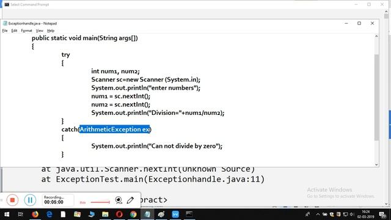The image size is (391, 220).
Task: Click the highlighted 'ArithmeticException ex' text
Action: (x=114, y=130)
